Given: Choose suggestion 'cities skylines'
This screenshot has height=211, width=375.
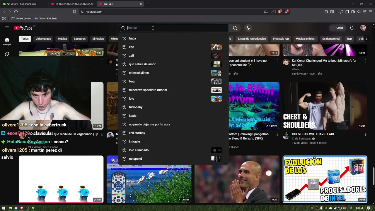Looking at the screenshot, I should pos(173,73).
